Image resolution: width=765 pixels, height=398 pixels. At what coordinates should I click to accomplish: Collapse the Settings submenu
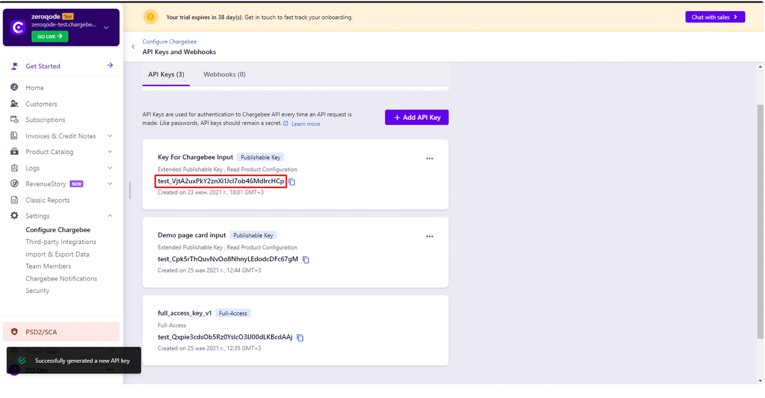coord(110,216)
